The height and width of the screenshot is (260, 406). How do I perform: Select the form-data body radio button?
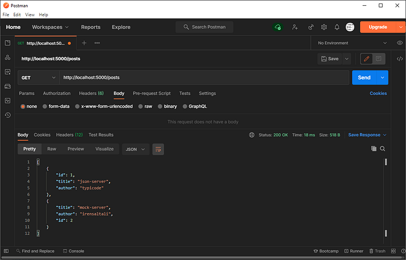(x=45, y=107)
